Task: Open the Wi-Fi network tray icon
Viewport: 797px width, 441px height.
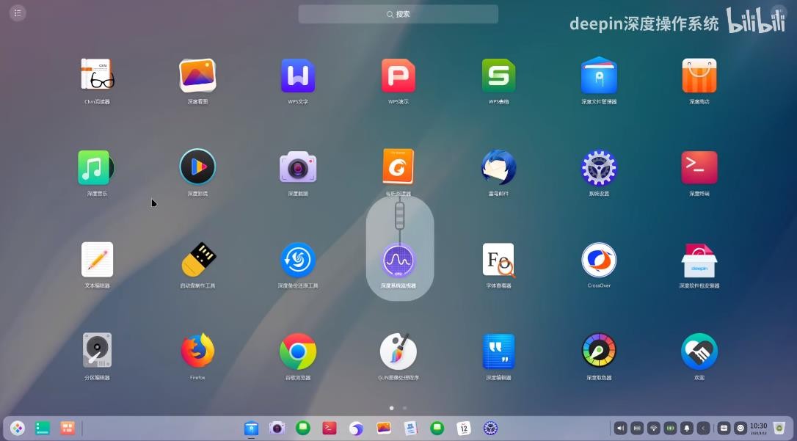Action: [654, 429]
